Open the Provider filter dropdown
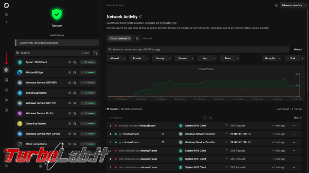The image size is (309, 173). [x=139, y=58]
